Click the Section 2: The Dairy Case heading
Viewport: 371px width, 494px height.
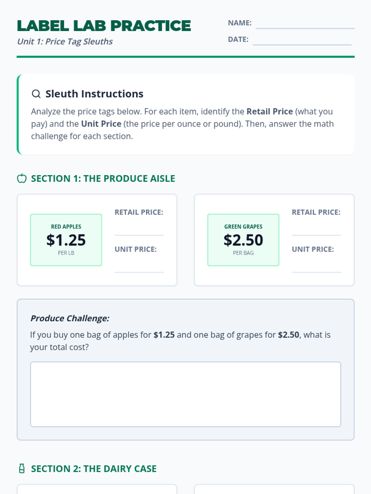(x=94, y=469)
